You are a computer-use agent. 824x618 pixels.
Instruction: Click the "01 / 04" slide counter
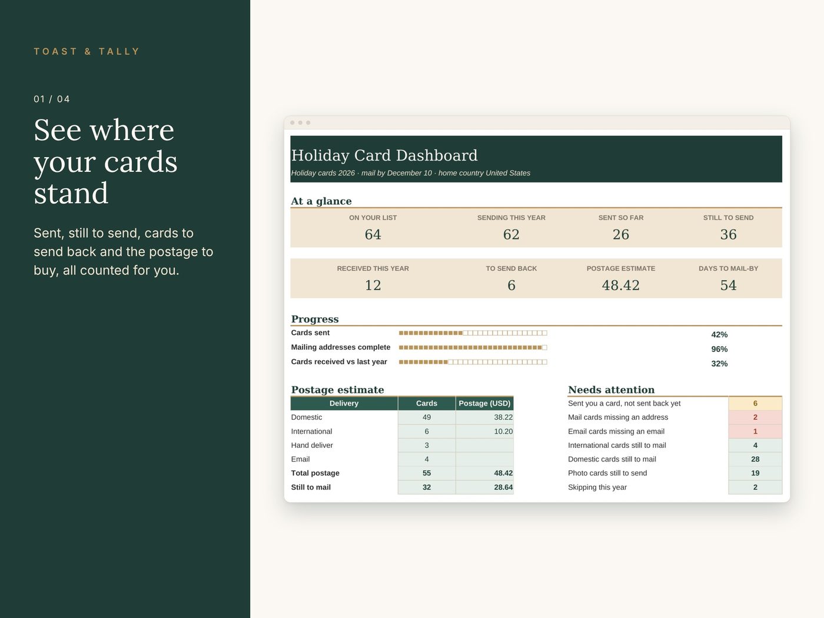click(52, 99)
